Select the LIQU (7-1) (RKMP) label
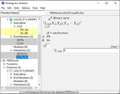The height and width of the screenshot is (94, 120). 24,71
